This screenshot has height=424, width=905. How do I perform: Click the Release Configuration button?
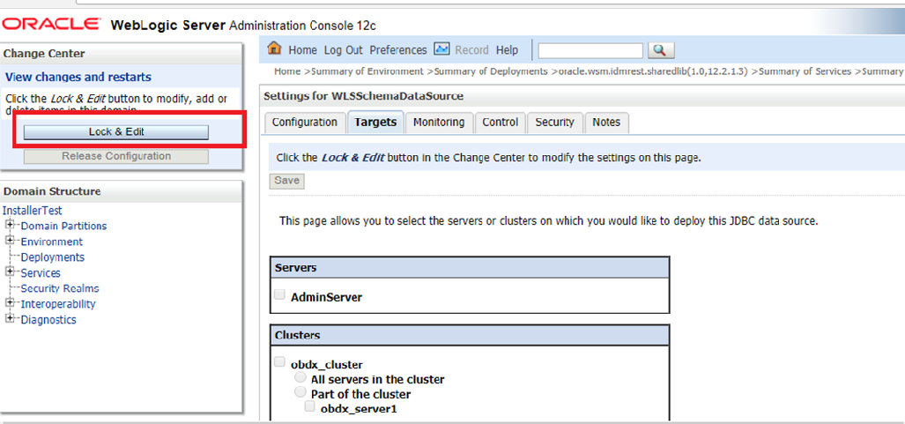(116, 156)
